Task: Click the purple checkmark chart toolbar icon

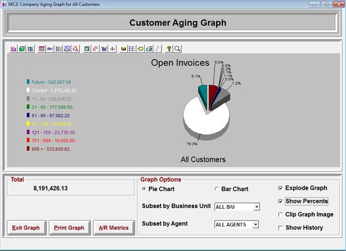Action: [104, 49]
